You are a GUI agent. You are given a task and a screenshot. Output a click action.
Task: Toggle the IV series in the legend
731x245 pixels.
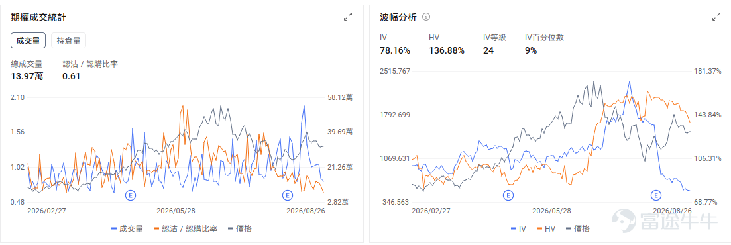click(x=519, y=228)
